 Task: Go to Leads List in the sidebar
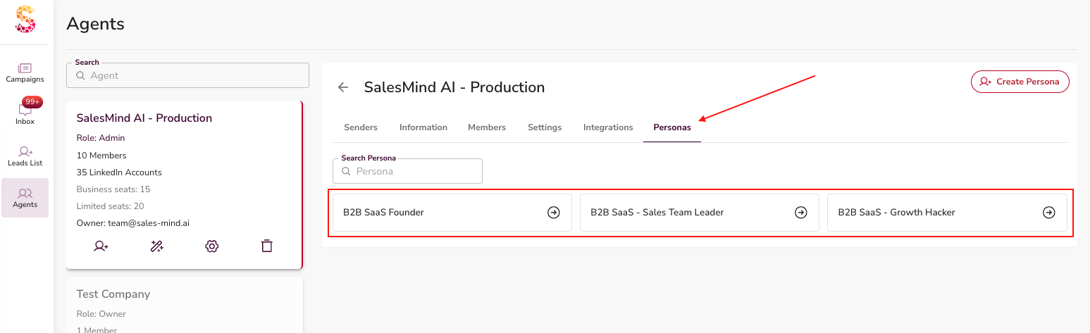coord(25,156)
